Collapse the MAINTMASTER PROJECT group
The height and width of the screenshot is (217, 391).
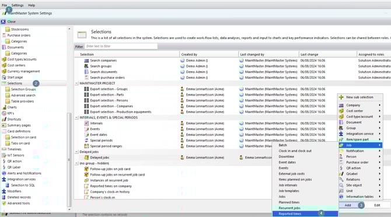pyautogui.click(x=77, y=83)
